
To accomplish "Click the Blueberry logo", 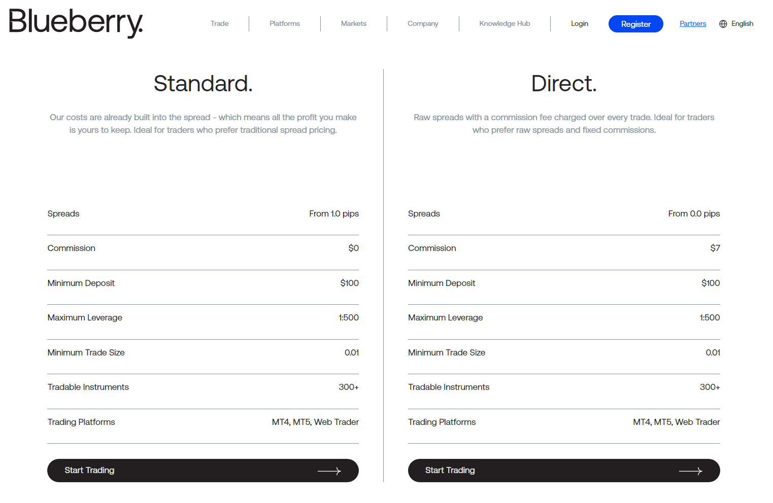I will pyautogui.click(x=76, y=23).
